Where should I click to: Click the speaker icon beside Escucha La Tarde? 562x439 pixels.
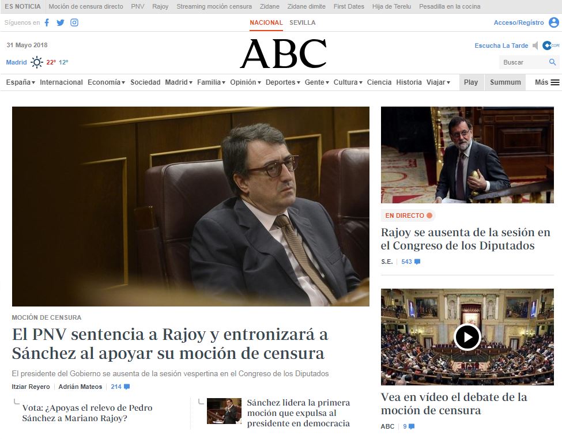tap(535, 46)
